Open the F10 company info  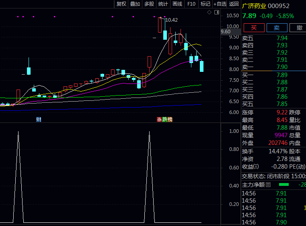191,4
